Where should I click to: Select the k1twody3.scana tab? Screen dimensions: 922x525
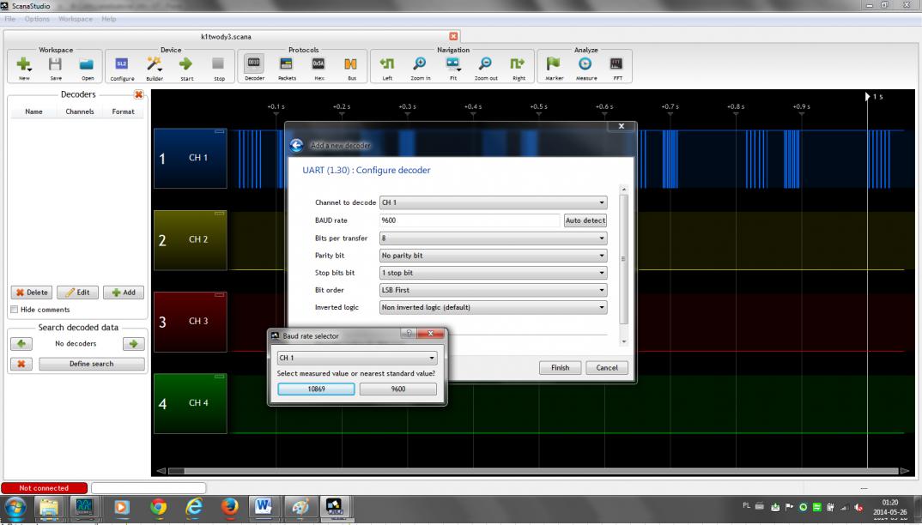pyautogui.click(x=226, y=36)
